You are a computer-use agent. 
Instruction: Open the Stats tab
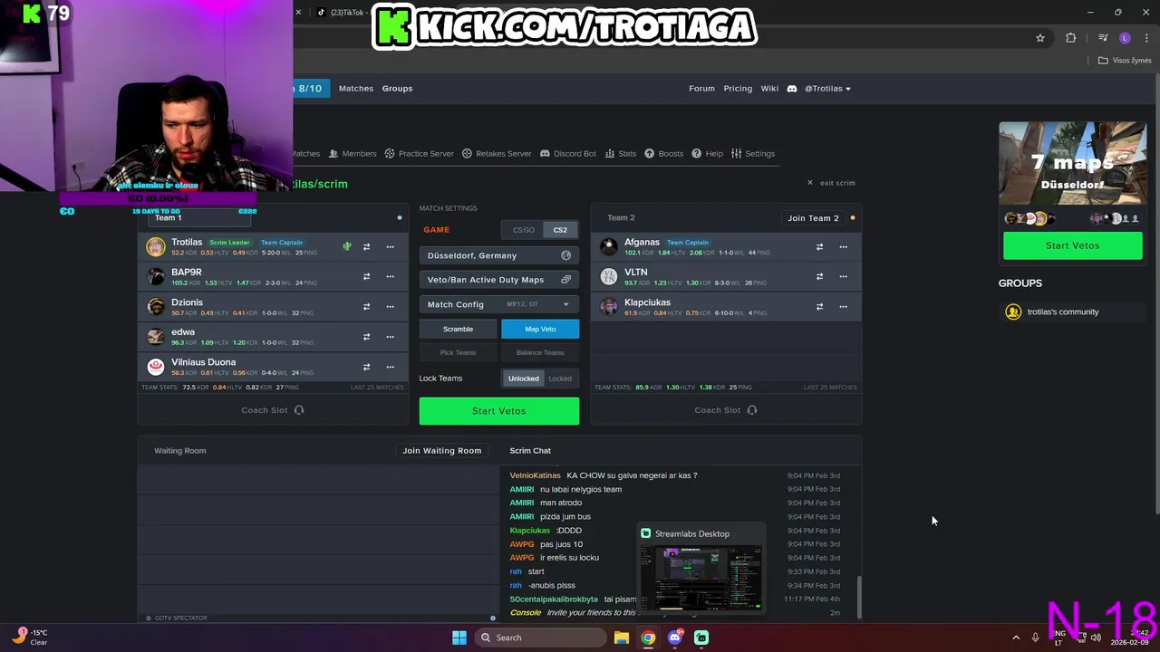621,154
